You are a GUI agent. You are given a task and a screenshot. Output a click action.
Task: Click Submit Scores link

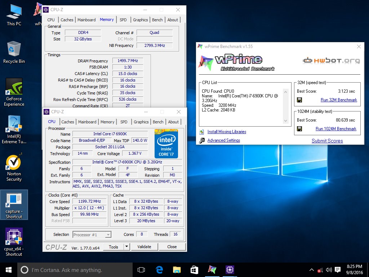pos(327,141)
